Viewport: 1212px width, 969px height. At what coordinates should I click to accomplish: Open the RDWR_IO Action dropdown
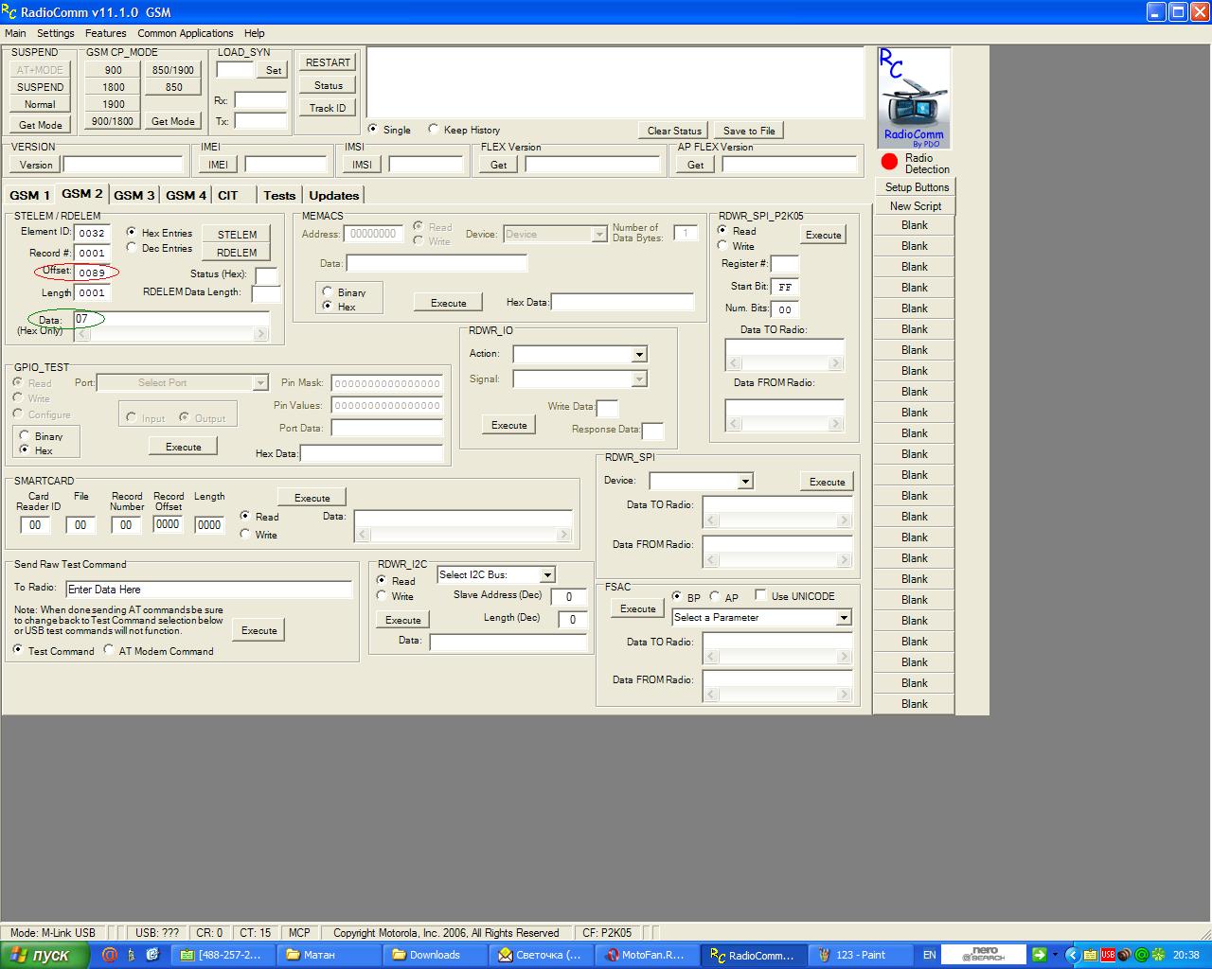639,354
